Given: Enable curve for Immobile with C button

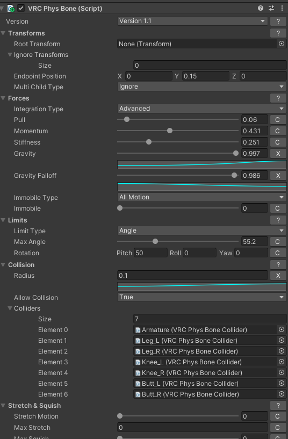Looking at the screenshot, I should click(278, 208).
